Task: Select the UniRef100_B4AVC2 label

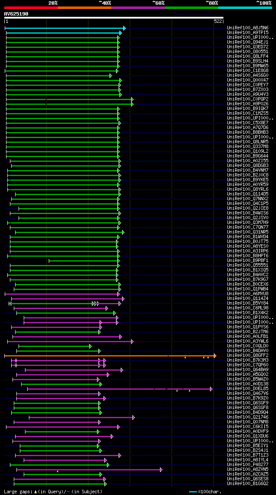Action: click(248, 274)
